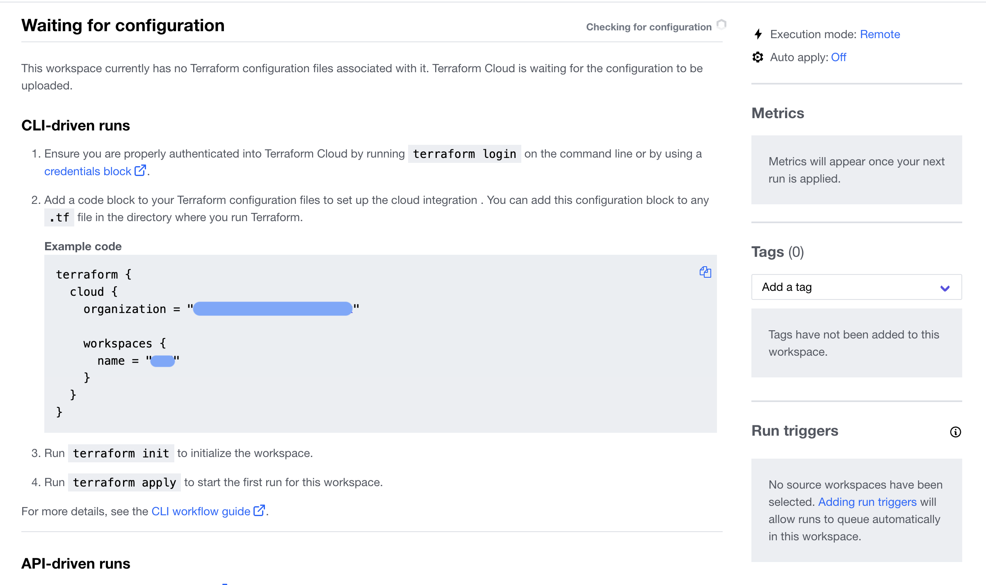The image size is (986, 585).
Task: Change Auto apply via Off link
Action: click(x=838, y=57)
